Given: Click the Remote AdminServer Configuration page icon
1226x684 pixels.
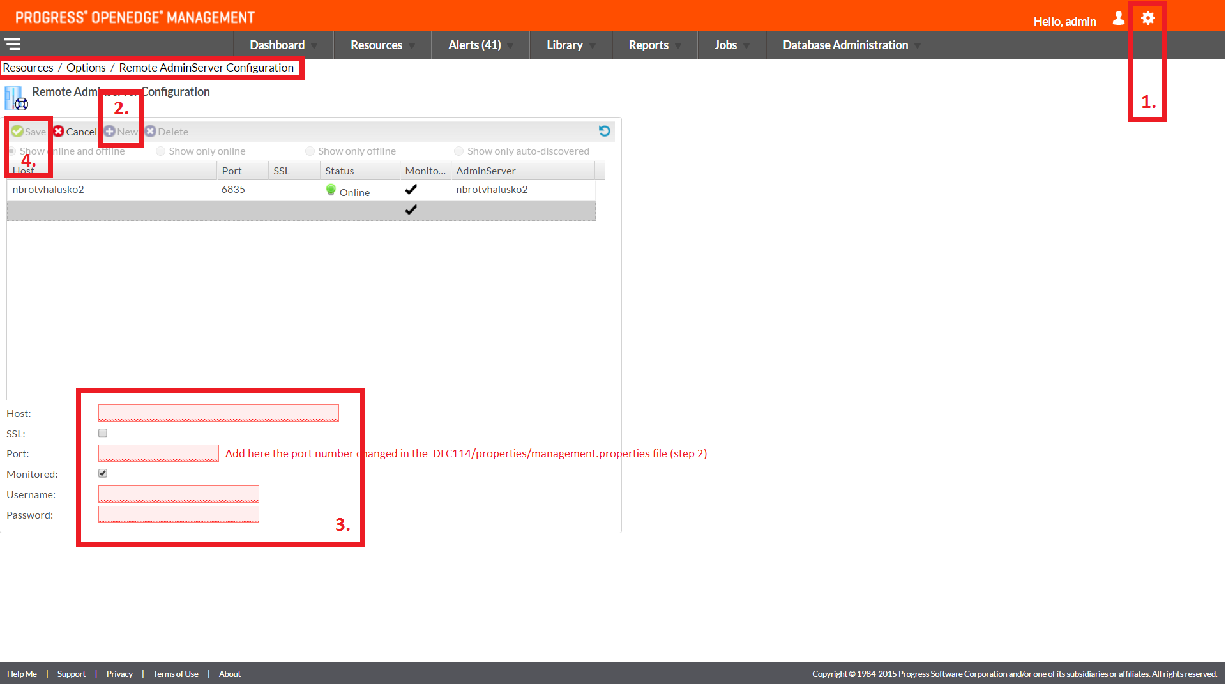Looking at the screenshot, I should [16, 98].
